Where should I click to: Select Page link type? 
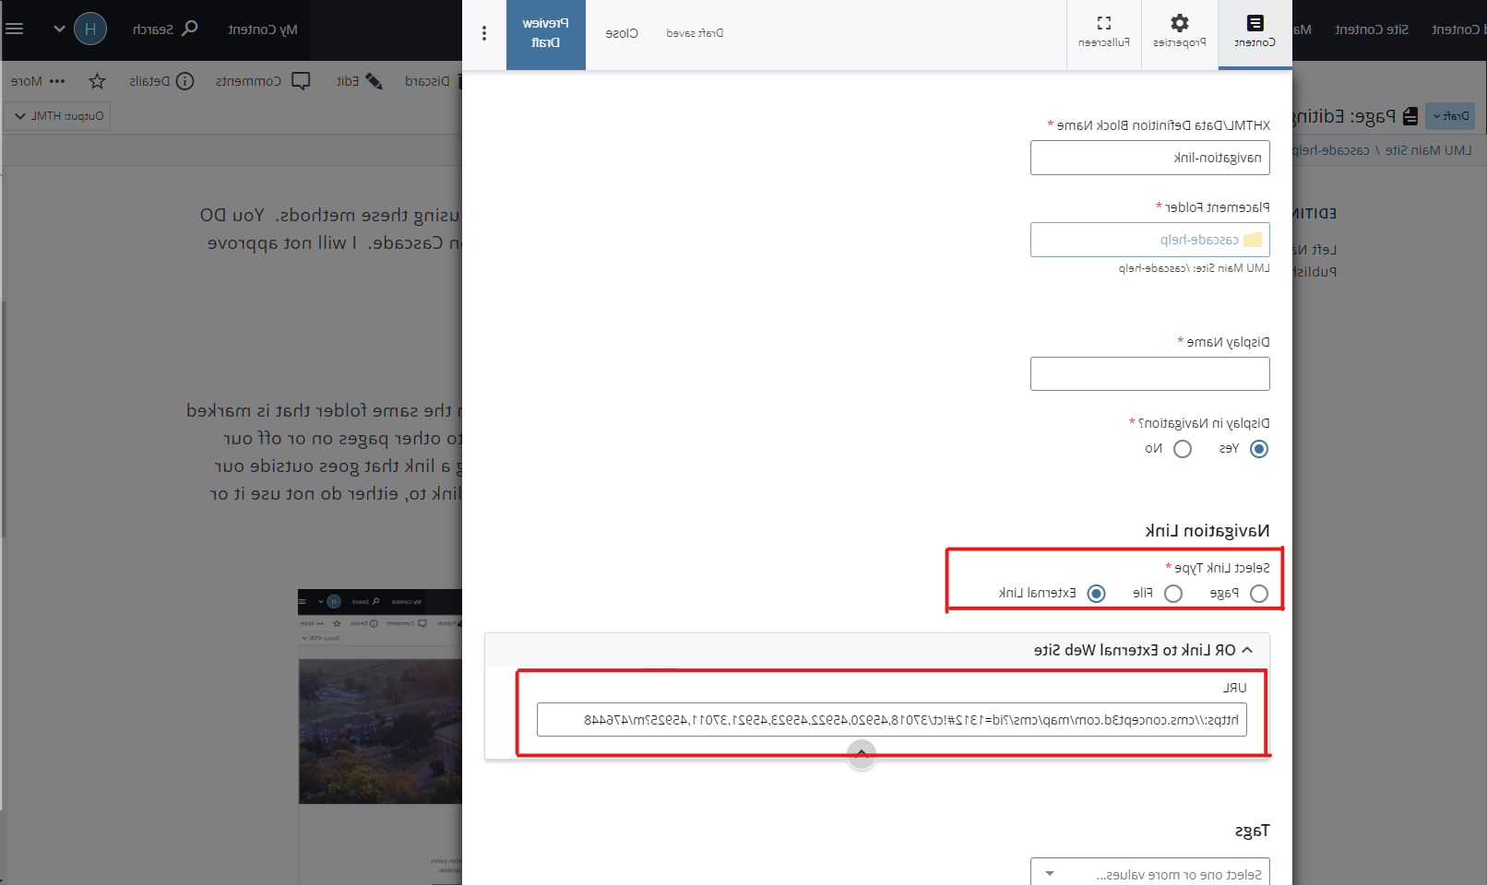(x=1259, y=594)
